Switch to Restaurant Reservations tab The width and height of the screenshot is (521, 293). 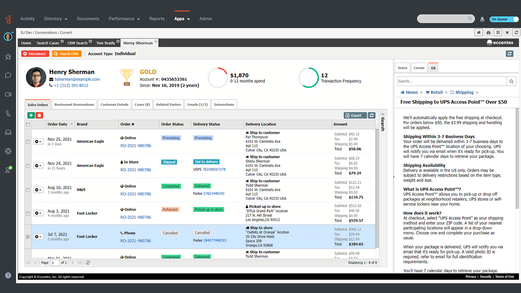[74, 105]
